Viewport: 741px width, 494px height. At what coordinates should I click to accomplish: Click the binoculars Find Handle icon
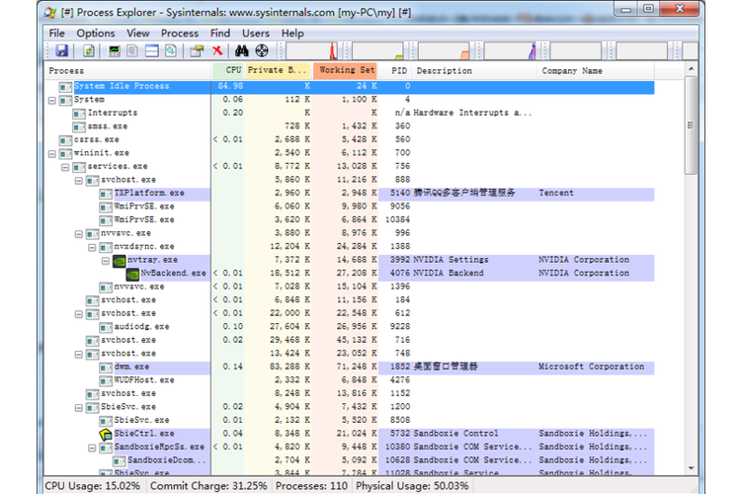[241, 50]
